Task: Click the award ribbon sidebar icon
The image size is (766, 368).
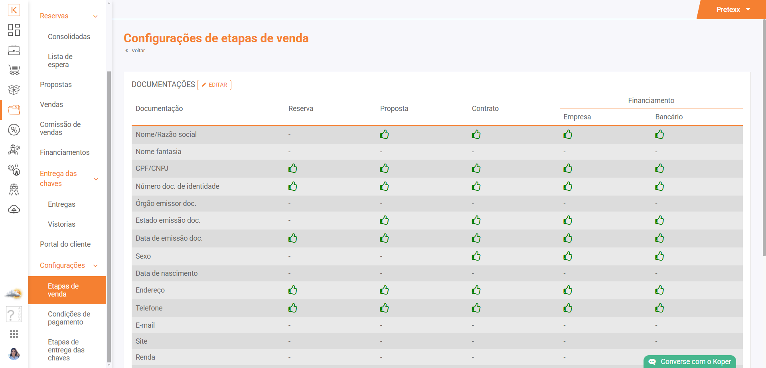Action: 14,190
